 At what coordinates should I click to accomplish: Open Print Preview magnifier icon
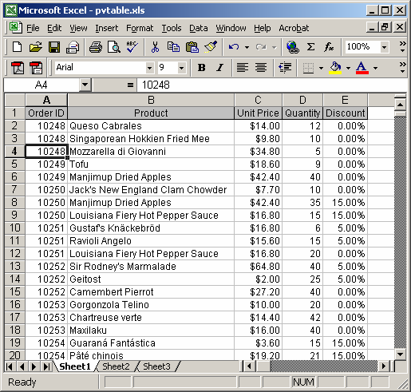(114, 47)
